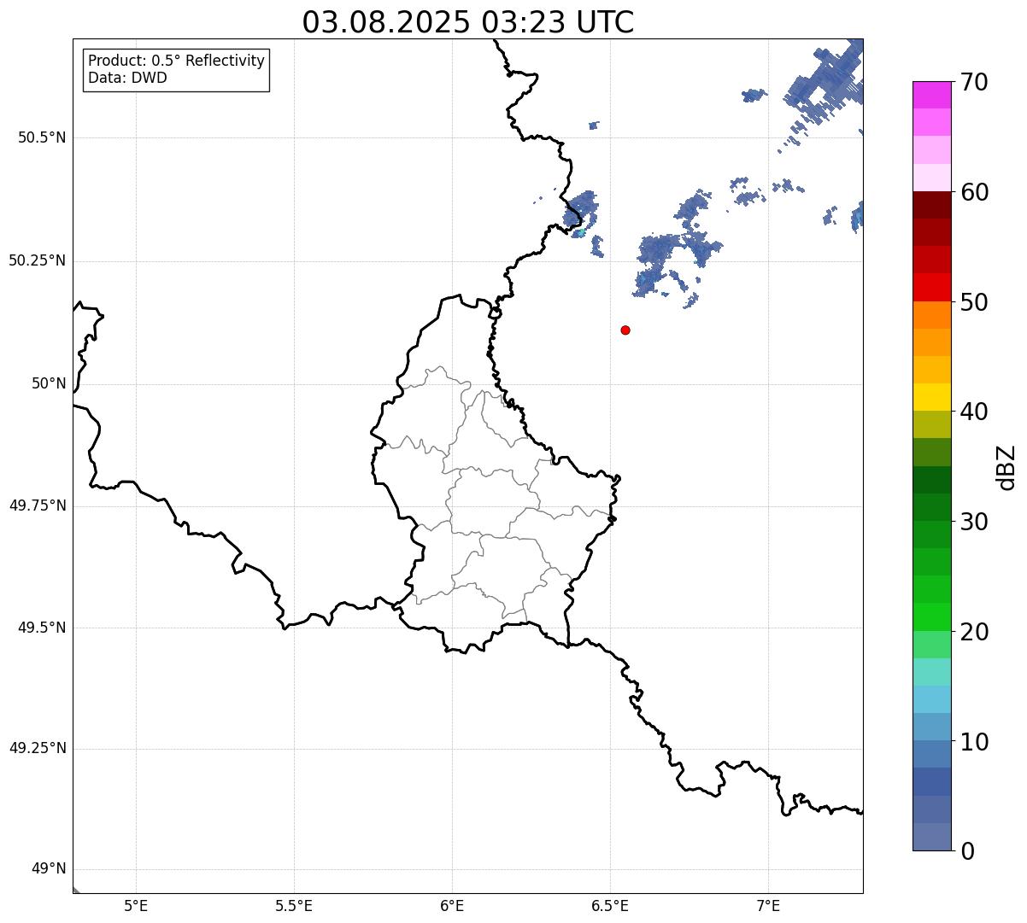Click the dark maroon colorbar segment below 60
Screen dimensions: 1027x923
931,205
